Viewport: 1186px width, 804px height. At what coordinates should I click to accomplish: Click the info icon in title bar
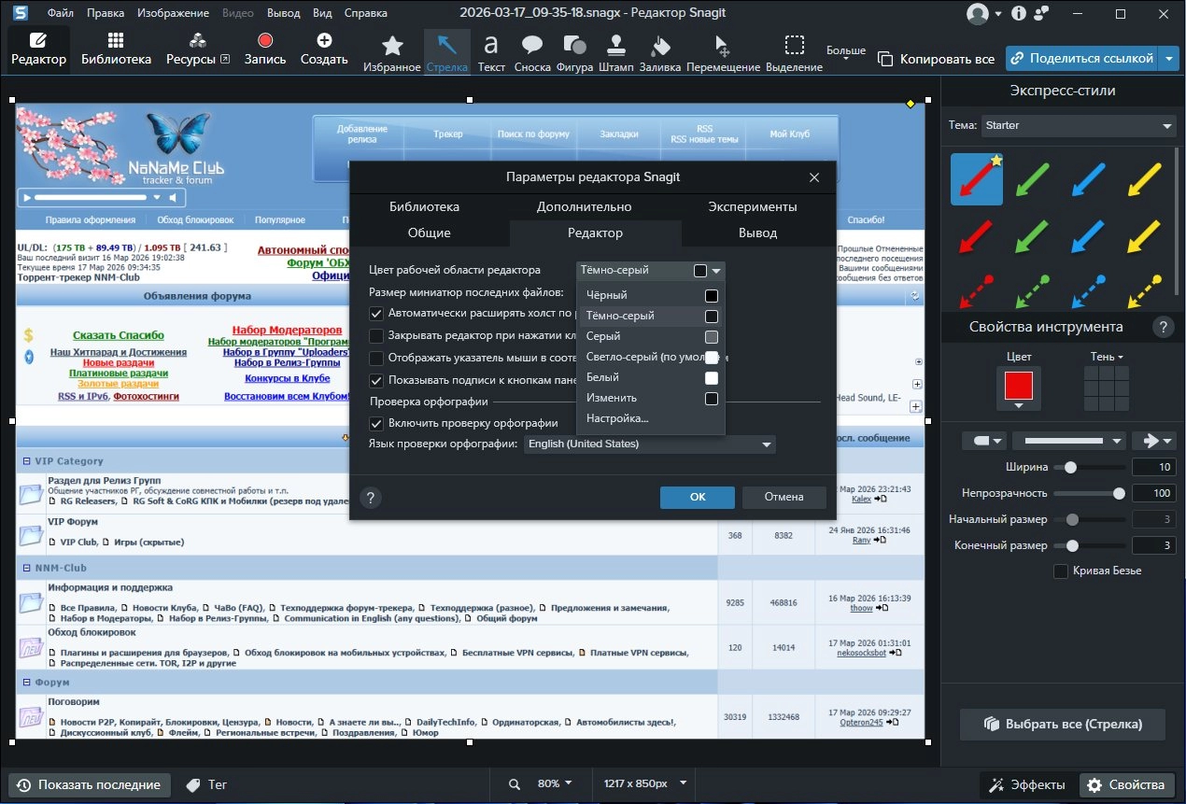point(1018,13)
